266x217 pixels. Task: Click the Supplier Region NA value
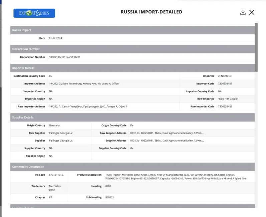51,156
